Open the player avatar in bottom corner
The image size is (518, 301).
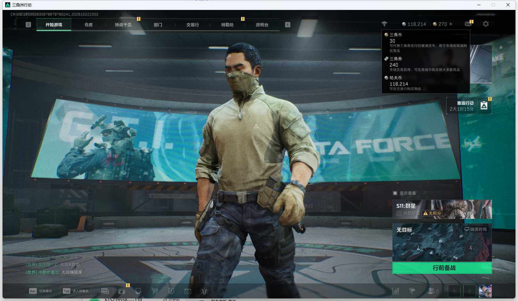[485, 291]
